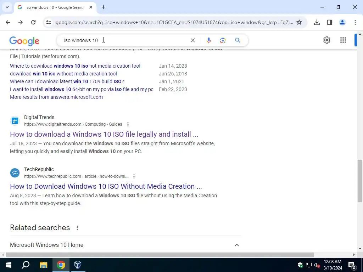Click the scroll right arrow
363x272 pixels.
click(354, 255)
